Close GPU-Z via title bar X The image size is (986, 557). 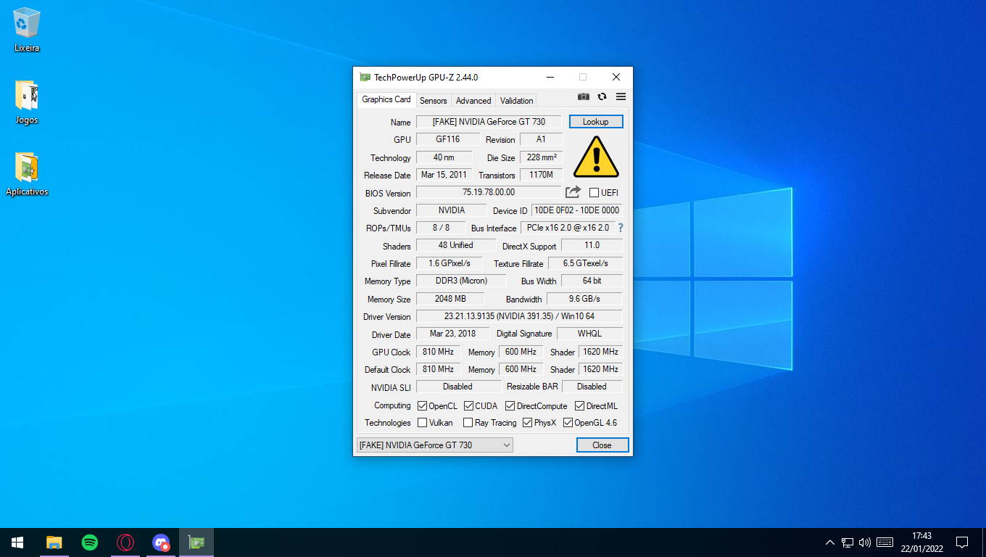coord(616,77)
